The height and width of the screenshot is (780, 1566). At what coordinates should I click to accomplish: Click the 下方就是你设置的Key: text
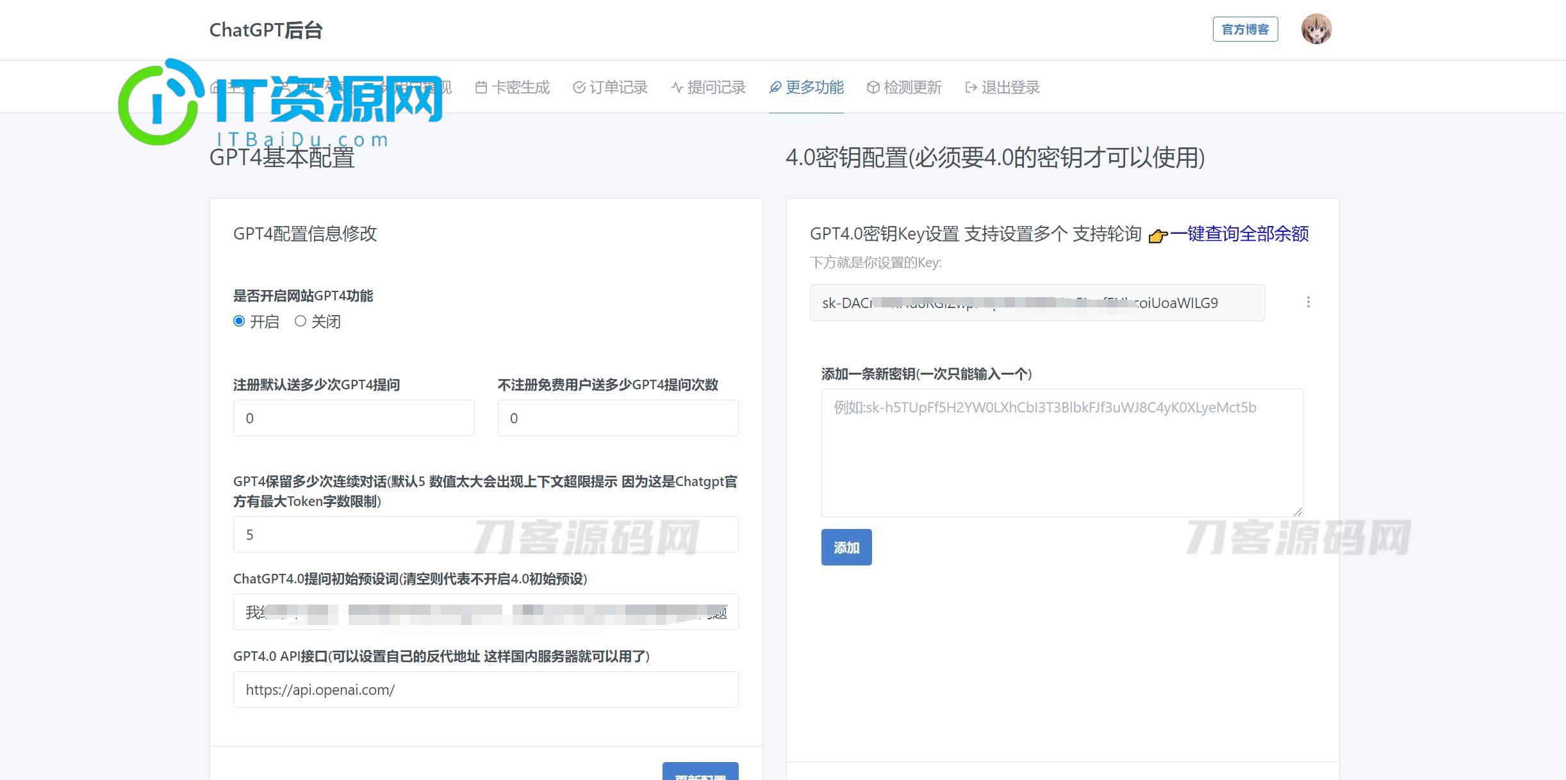(x=875, y=263)
